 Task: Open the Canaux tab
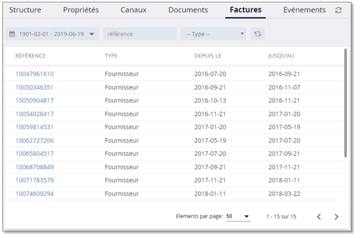pos(133,10)
